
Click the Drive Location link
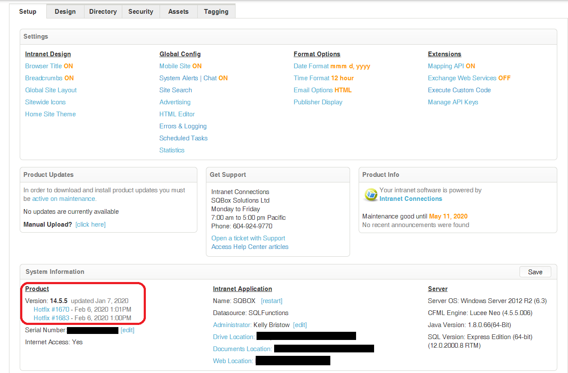(234, 337)
